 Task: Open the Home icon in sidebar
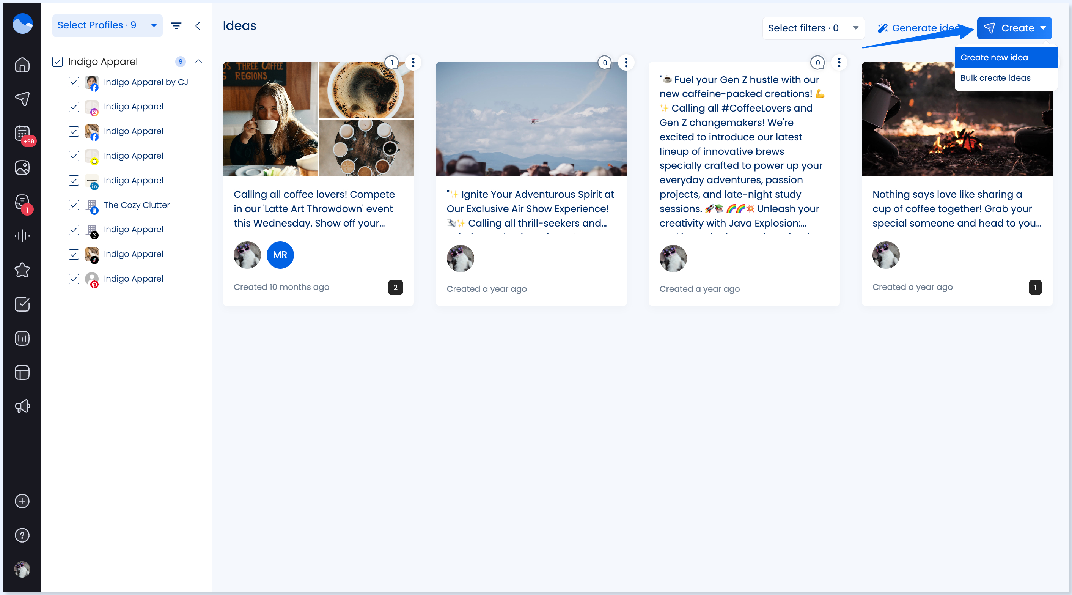pos(22,65)
